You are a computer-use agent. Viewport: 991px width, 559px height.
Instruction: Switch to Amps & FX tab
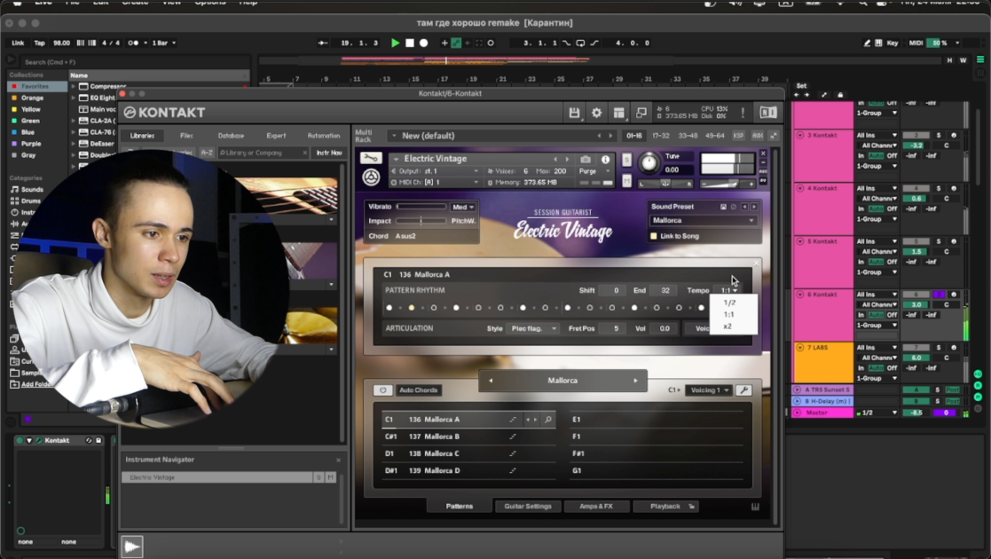[596, 507]
